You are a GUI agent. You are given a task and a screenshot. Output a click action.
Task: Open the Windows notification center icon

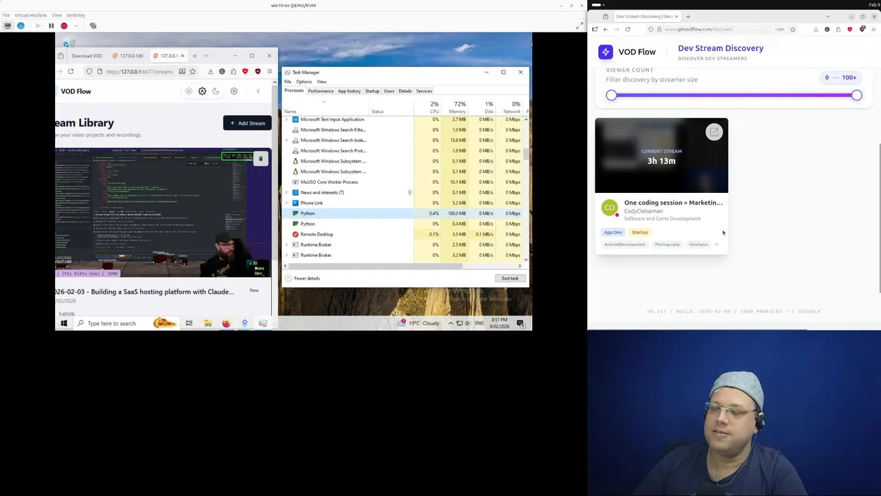coord(520,323)
